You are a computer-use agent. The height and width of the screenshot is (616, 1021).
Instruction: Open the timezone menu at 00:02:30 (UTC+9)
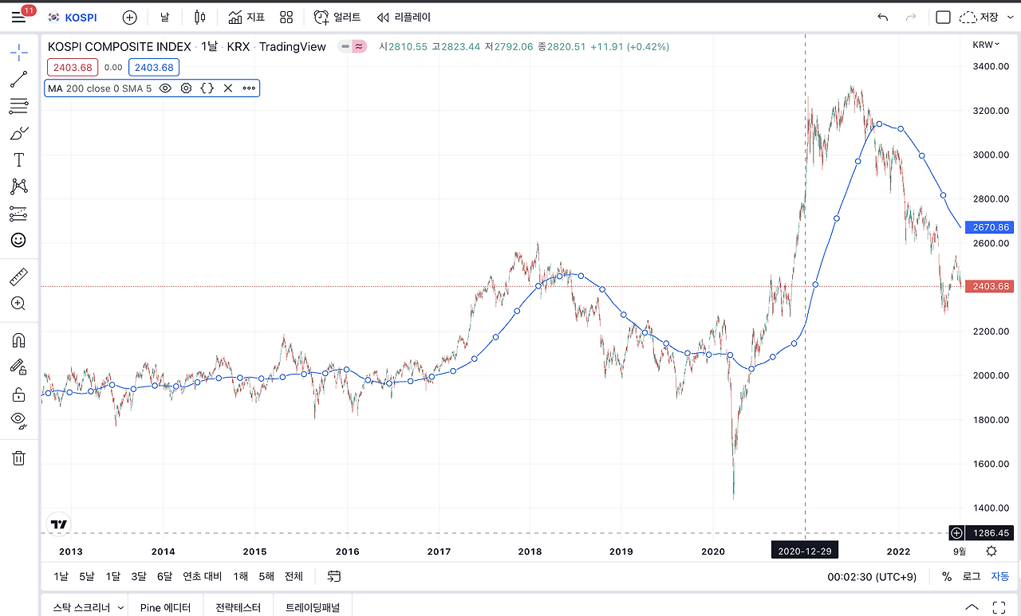(872, 576)
